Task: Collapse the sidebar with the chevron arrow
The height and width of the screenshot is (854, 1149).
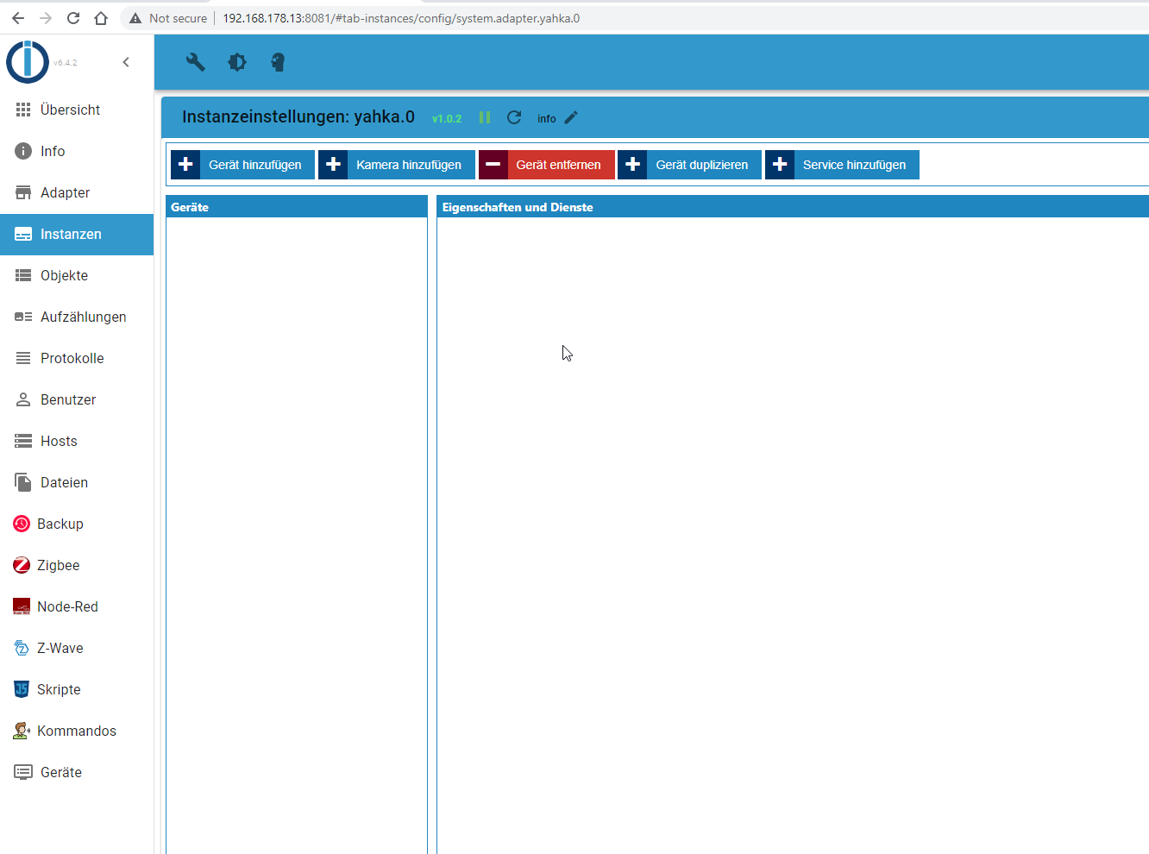Action: click(126, 62)
